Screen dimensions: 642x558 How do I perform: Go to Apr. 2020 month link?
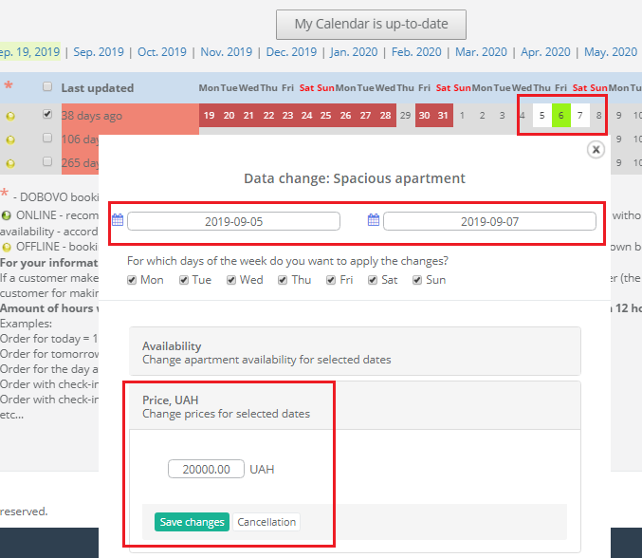545,52
